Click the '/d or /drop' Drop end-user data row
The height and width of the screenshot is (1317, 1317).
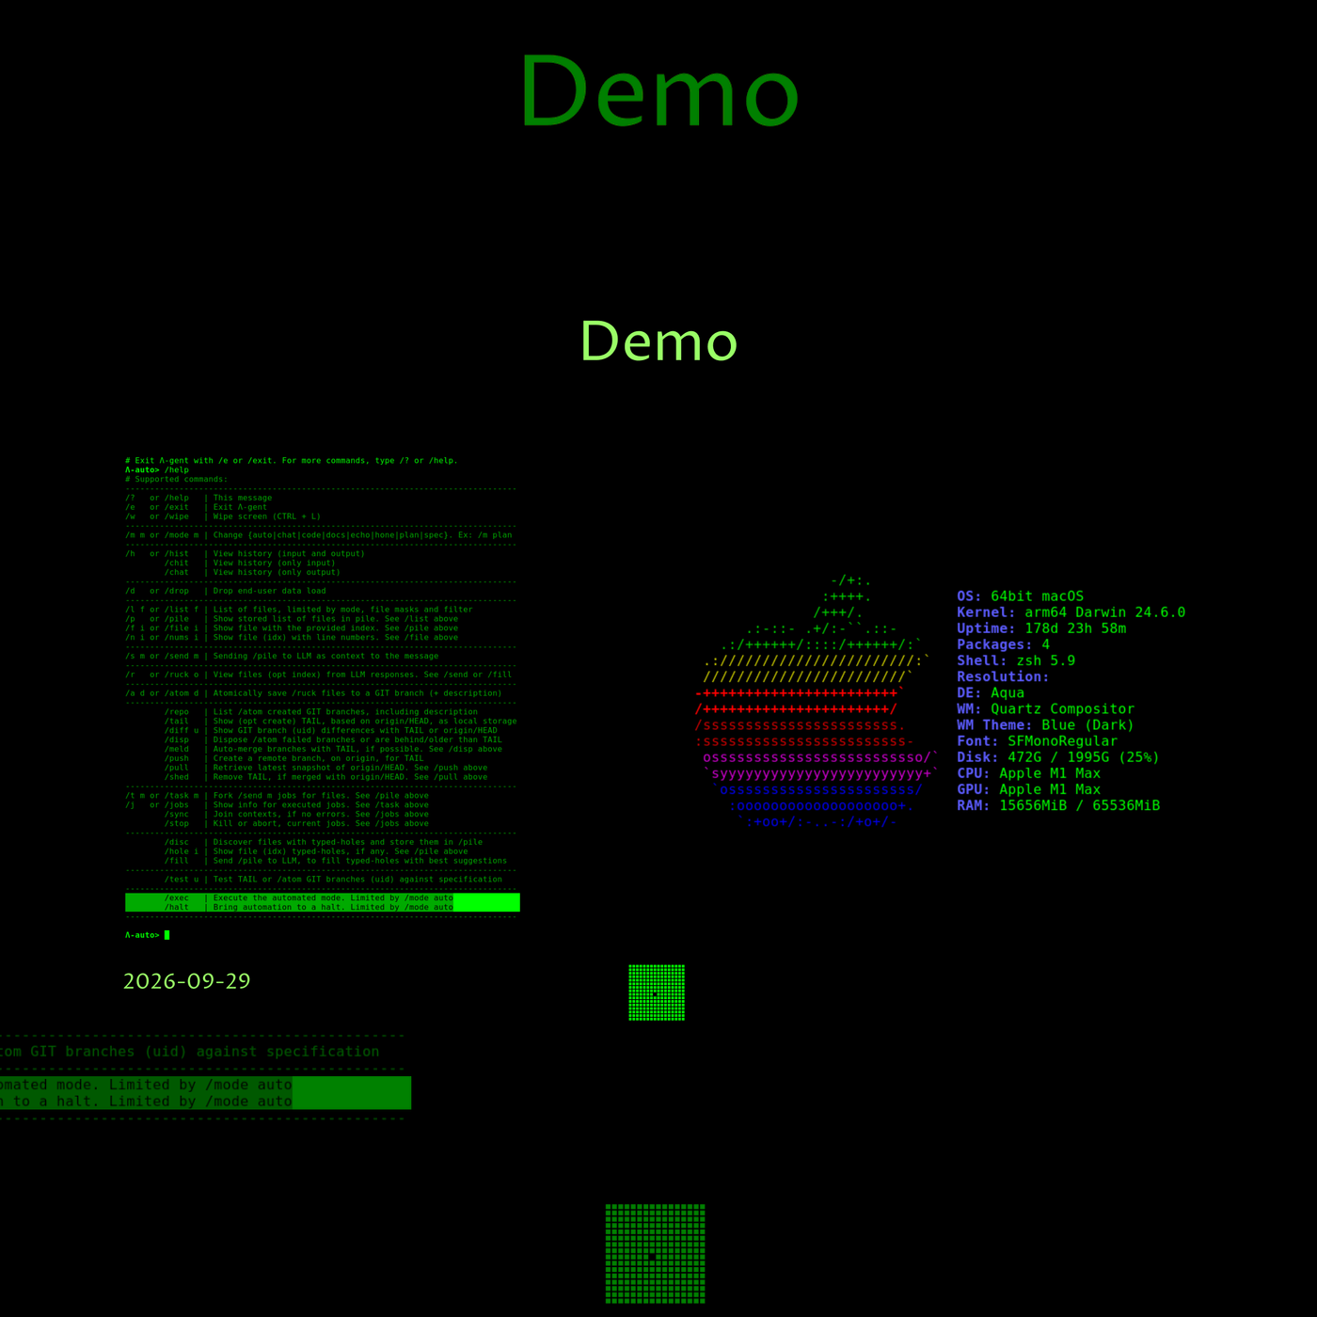pyautogui.click(x=226, y=591)
